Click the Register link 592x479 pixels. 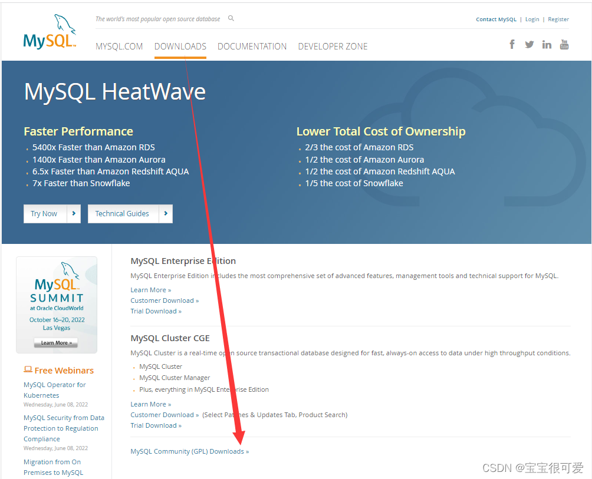[x=558, y=19]
